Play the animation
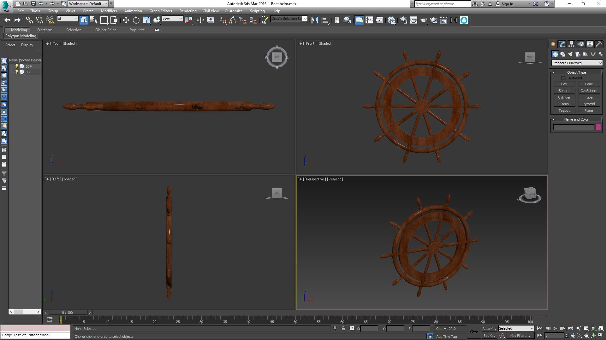 [x=555, y=329]
